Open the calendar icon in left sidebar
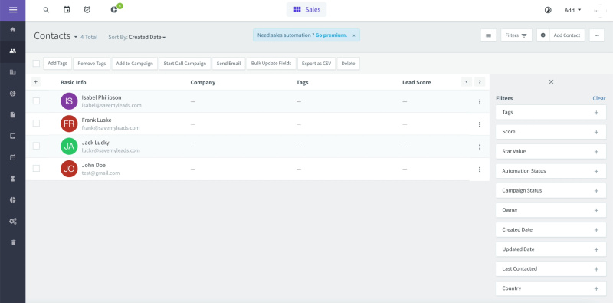 (x=13, y=157)
